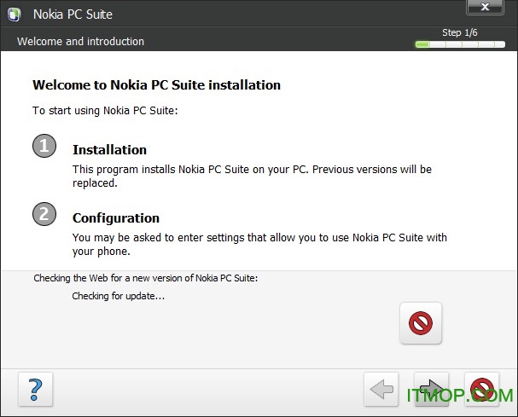Screen dimensions: 518x417
Task: Proceed to next step with right arrow
Action: tap(432, 390)
